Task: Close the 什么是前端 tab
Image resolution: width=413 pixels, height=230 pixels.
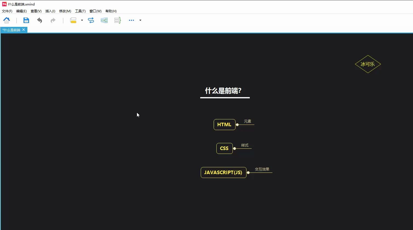Action: click(x=24, y=30)
